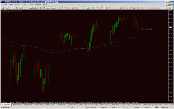Select the Horizontal Line drawing tool
This screenshot has height=109, width=174.
click(x=114, y=8)
